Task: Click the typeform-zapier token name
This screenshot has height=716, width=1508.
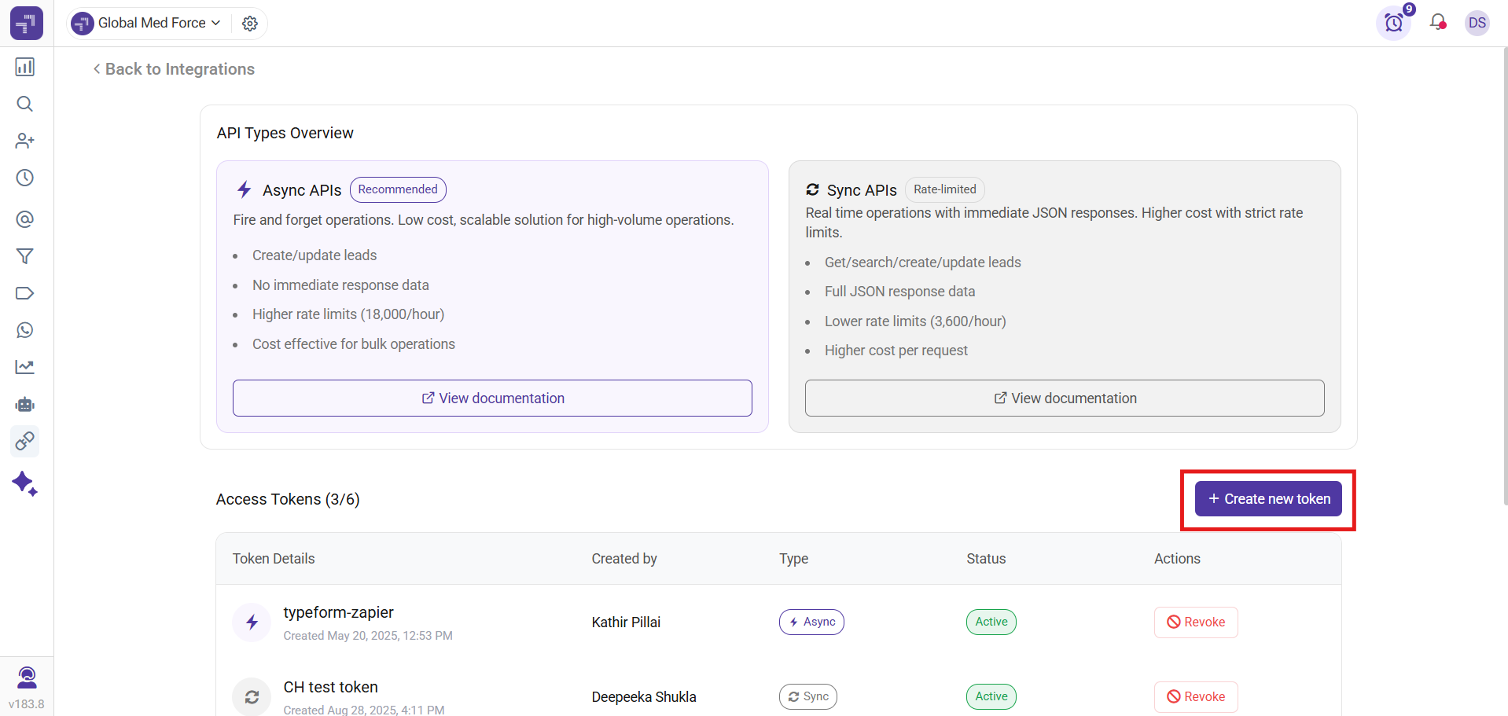Action: [x=338, y=612]
